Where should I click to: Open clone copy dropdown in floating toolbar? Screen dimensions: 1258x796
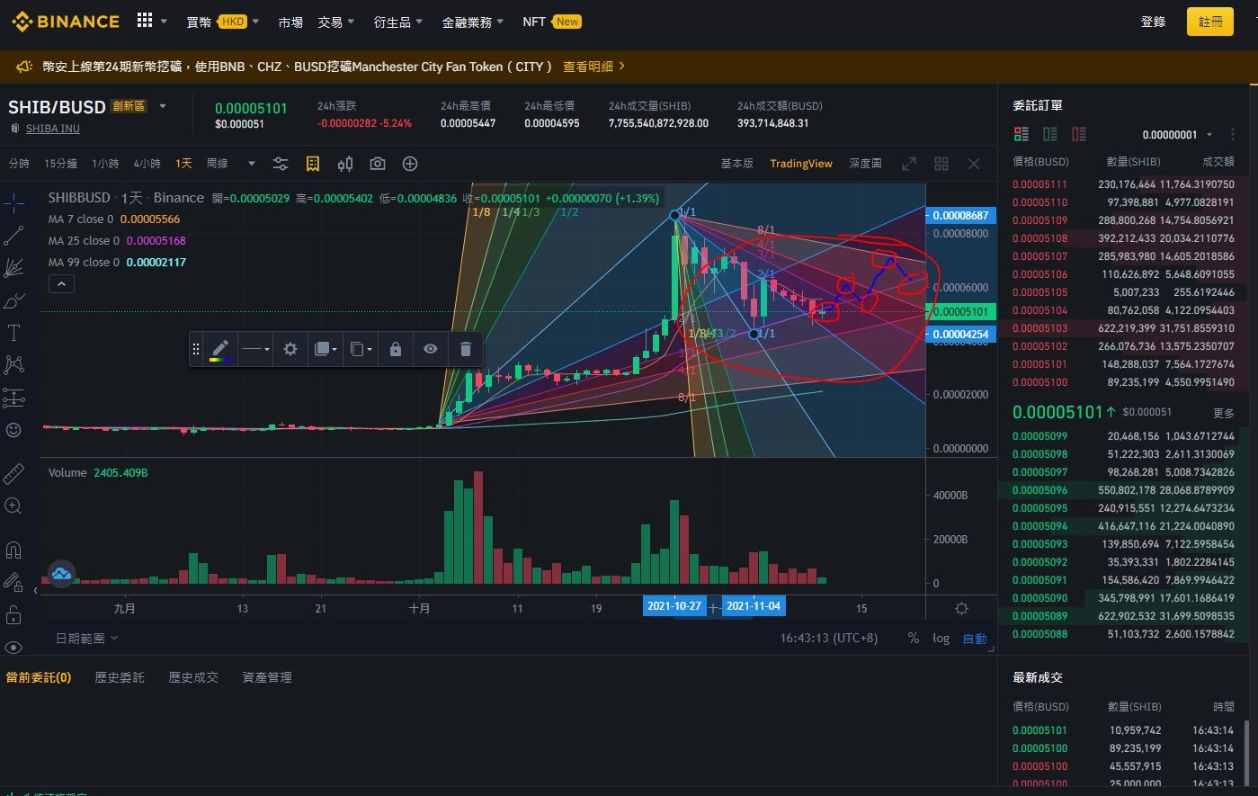(361, 349)
